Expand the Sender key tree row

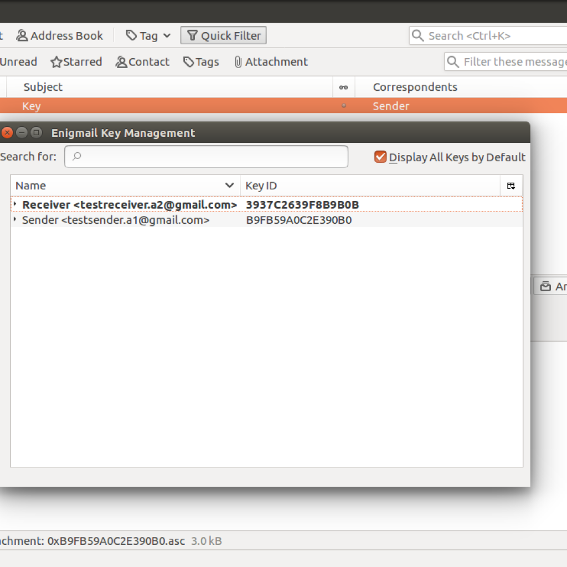coord(15,220)
